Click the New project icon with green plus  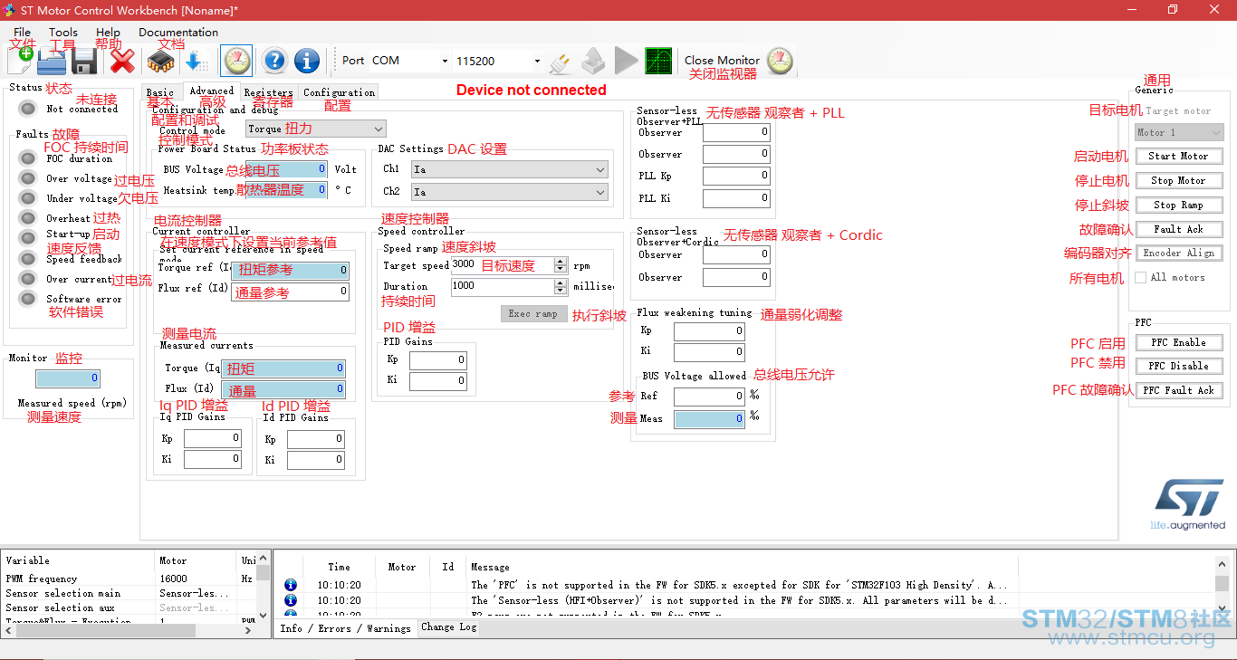[20, 61]
